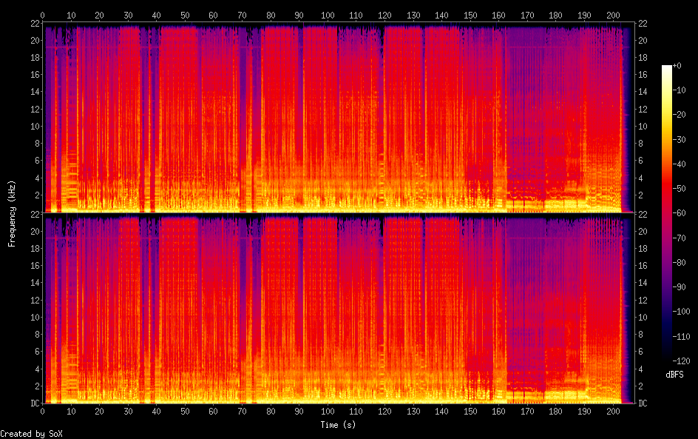This screenshot has height=439, width=698.
Task: Click the '-70' color scale label
Action: [x=679, y=238]
